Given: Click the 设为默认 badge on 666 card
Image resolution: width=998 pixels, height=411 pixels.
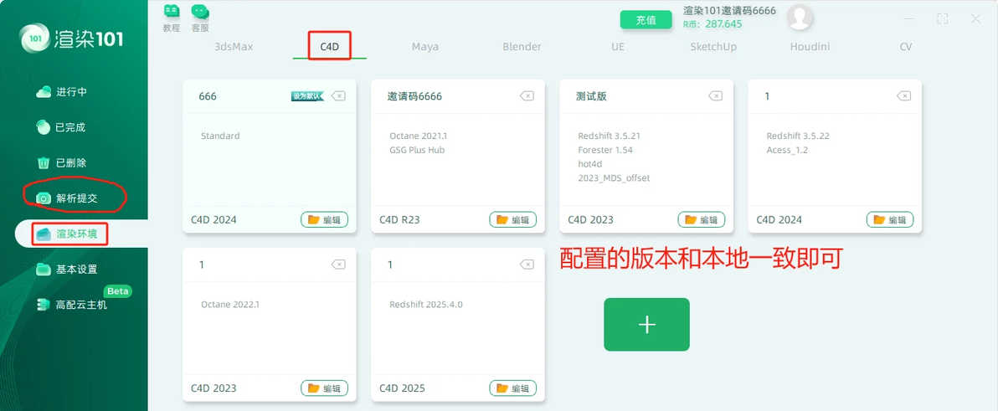Looking at the screenshot, I should 308,96.
